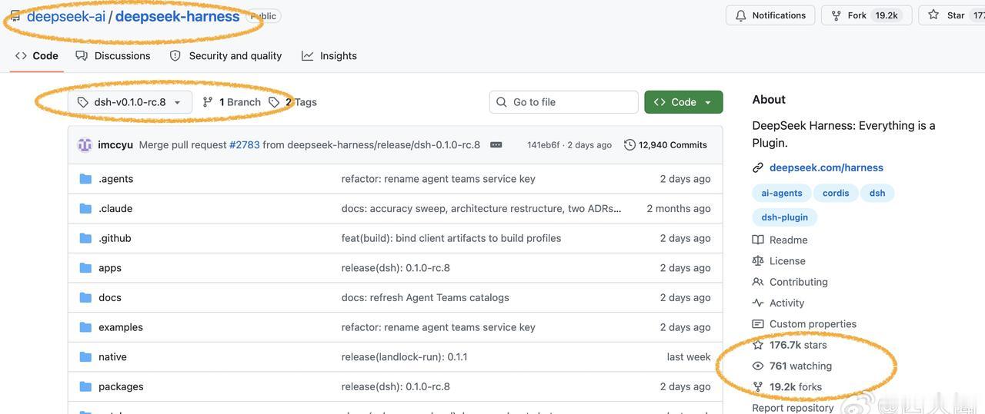This screenshot has height=414, width=985.
Task: Open commit 'release(dsh): 0.1.0-rc.8' in apps row
Action: pos(396,268)
